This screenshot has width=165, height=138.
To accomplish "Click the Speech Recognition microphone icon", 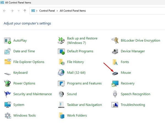I will coord(115,94).
